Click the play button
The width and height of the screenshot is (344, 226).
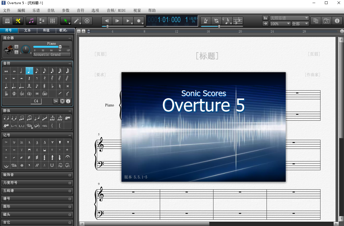click(x=128, y=21)
